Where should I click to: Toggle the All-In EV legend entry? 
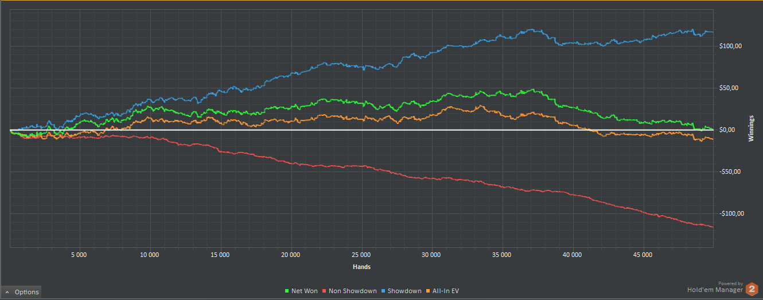click(x=443, y=291)
